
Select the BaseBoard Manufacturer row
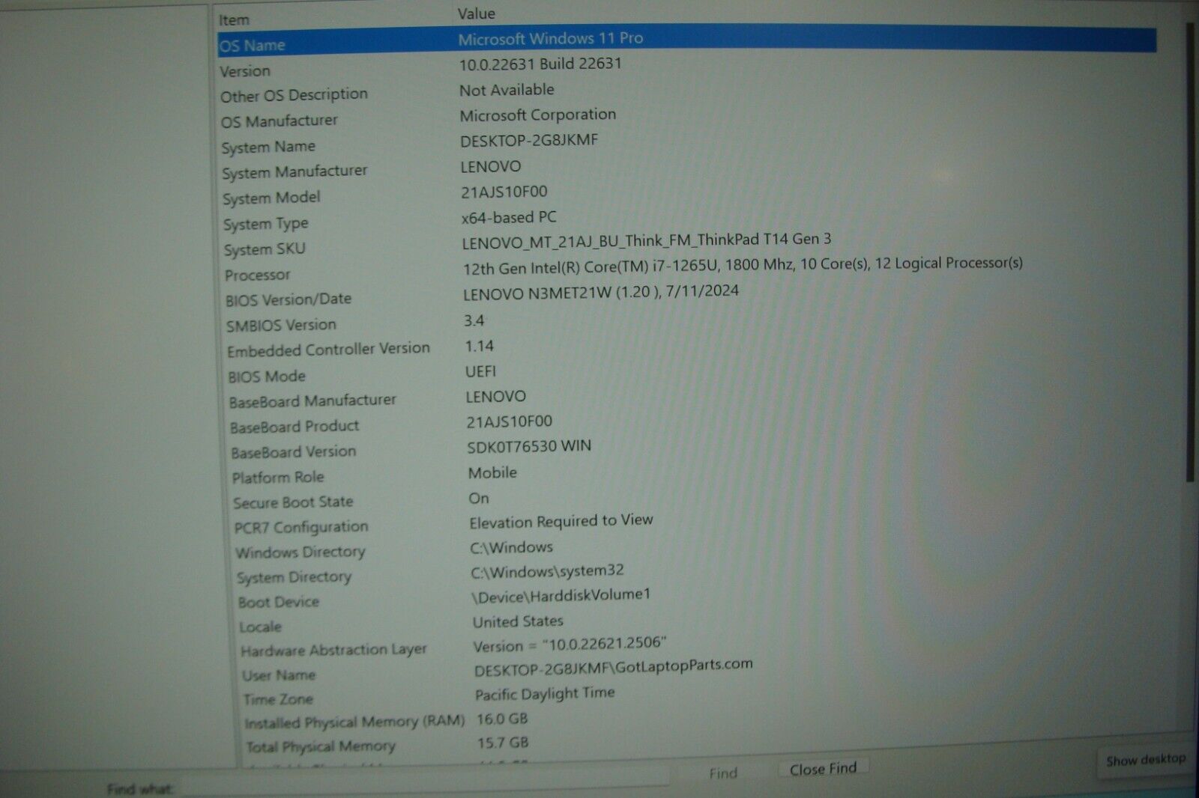click(312, 401)
